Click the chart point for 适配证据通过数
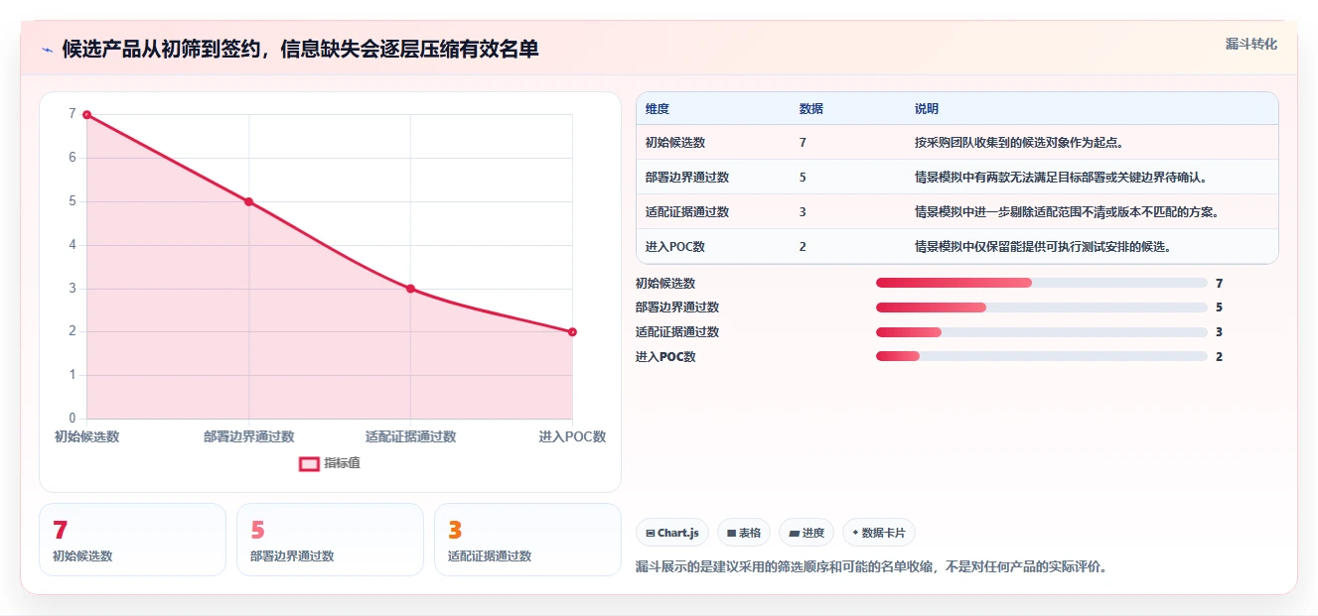The width and height of the screenshot is (1318, 616). (x=410, y=289)
